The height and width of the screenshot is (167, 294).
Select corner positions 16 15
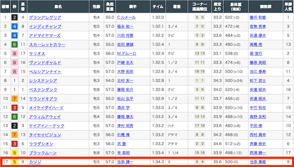point(200,72)
